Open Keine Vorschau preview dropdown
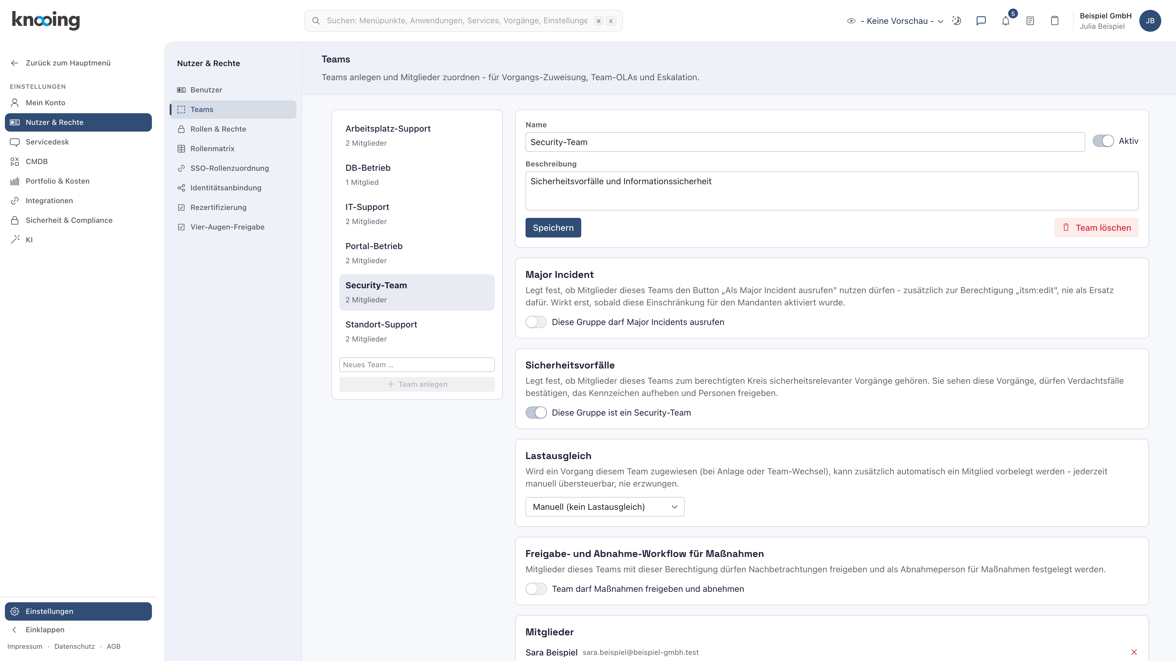The height and width of the screenshot is (661, 1176). tap(895, 21)
